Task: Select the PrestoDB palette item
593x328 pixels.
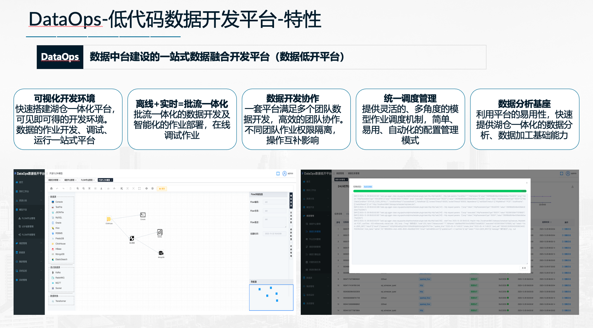Action: [58, 239]
